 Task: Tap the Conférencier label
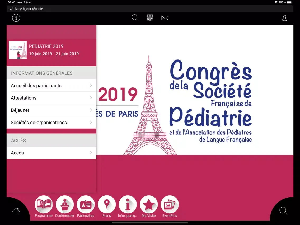(65, 215)
